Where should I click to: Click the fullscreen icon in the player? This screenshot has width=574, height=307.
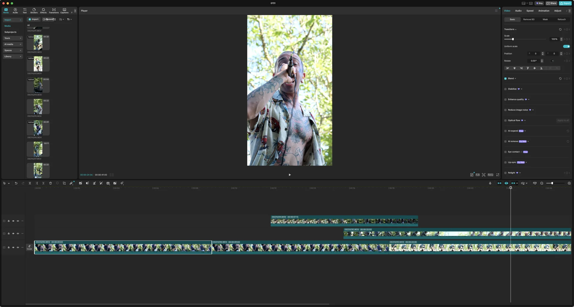pyautogui.click(x=498, y=175)
